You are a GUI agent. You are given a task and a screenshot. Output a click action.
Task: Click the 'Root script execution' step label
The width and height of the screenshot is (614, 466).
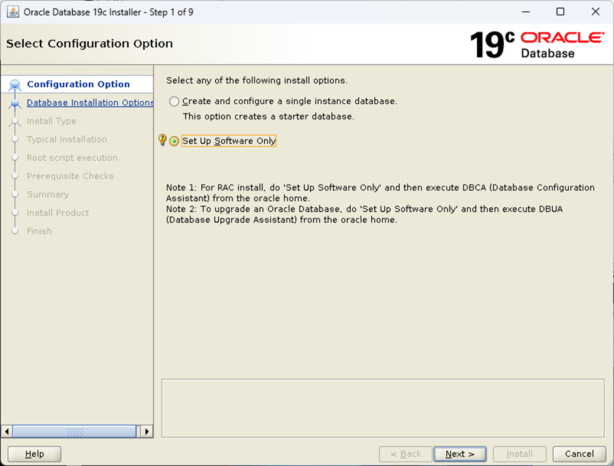point(72,158)
